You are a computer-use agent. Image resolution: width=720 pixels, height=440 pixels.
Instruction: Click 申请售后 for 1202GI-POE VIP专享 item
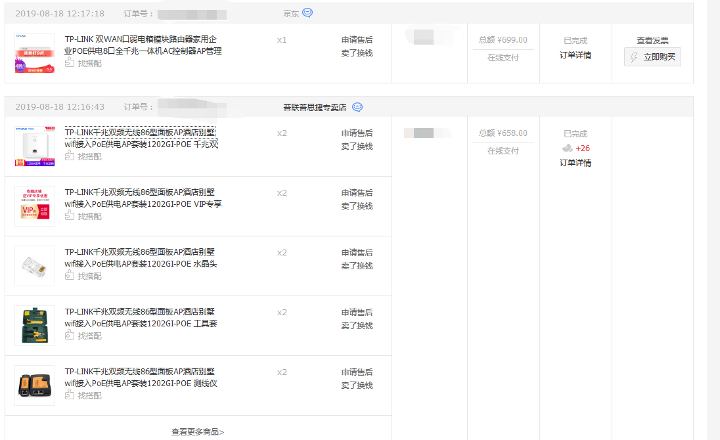tap(357, 192)
